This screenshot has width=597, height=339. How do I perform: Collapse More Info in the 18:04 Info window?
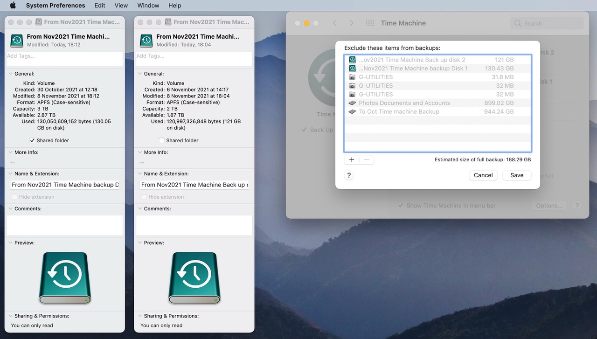pos(140,152)
